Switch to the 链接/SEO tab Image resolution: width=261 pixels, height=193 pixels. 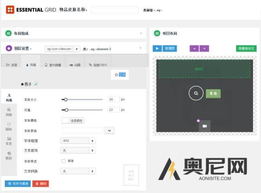coord(98,65)
